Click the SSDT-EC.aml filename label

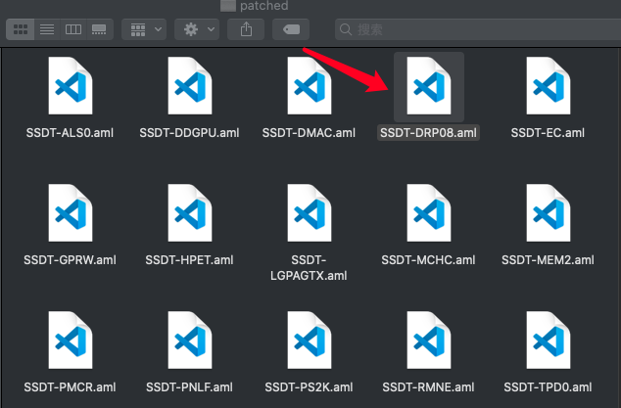click(x=548, y=132)
